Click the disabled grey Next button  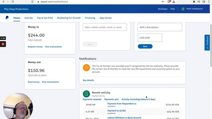pos(90,44)
